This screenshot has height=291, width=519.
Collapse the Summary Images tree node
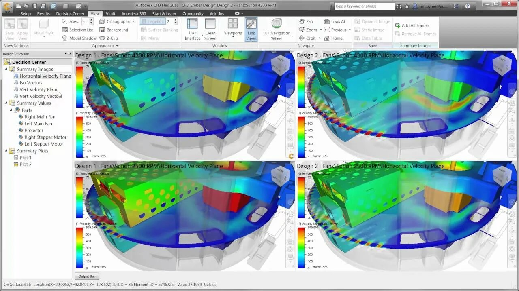coord(6,69)
